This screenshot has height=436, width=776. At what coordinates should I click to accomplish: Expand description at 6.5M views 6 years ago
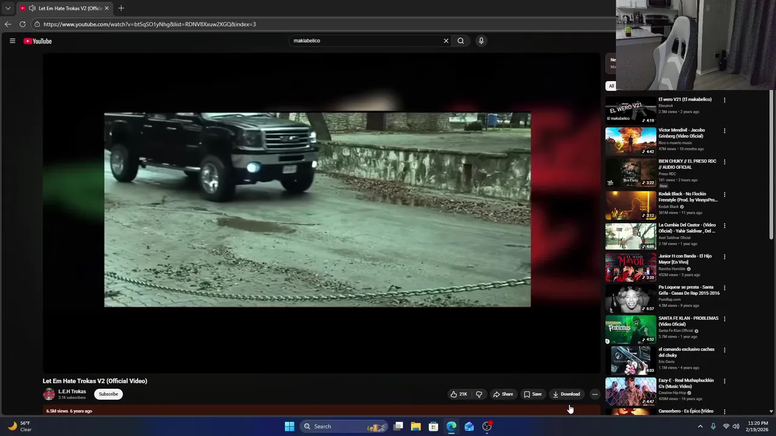(x=69, y=411)
